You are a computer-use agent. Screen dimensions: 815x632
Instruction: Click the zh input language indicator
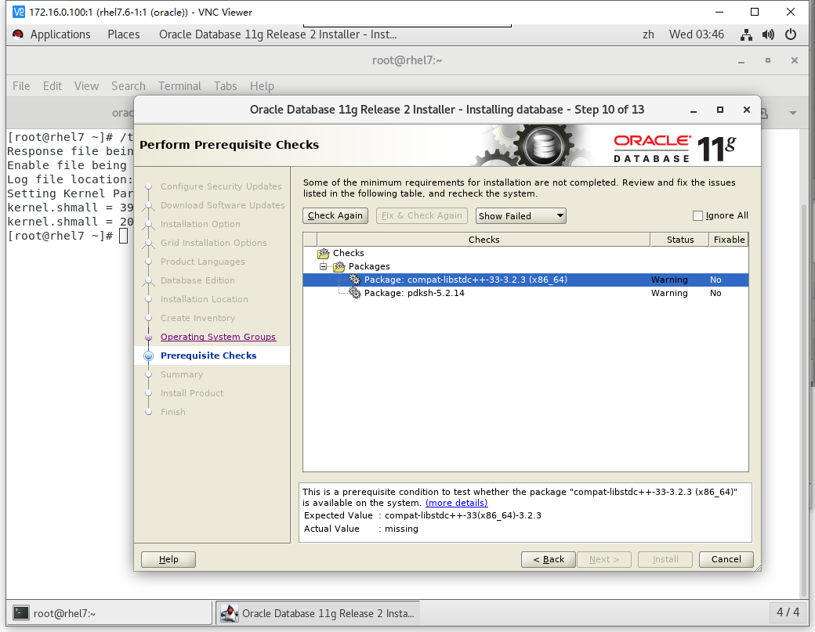point(648,34)
